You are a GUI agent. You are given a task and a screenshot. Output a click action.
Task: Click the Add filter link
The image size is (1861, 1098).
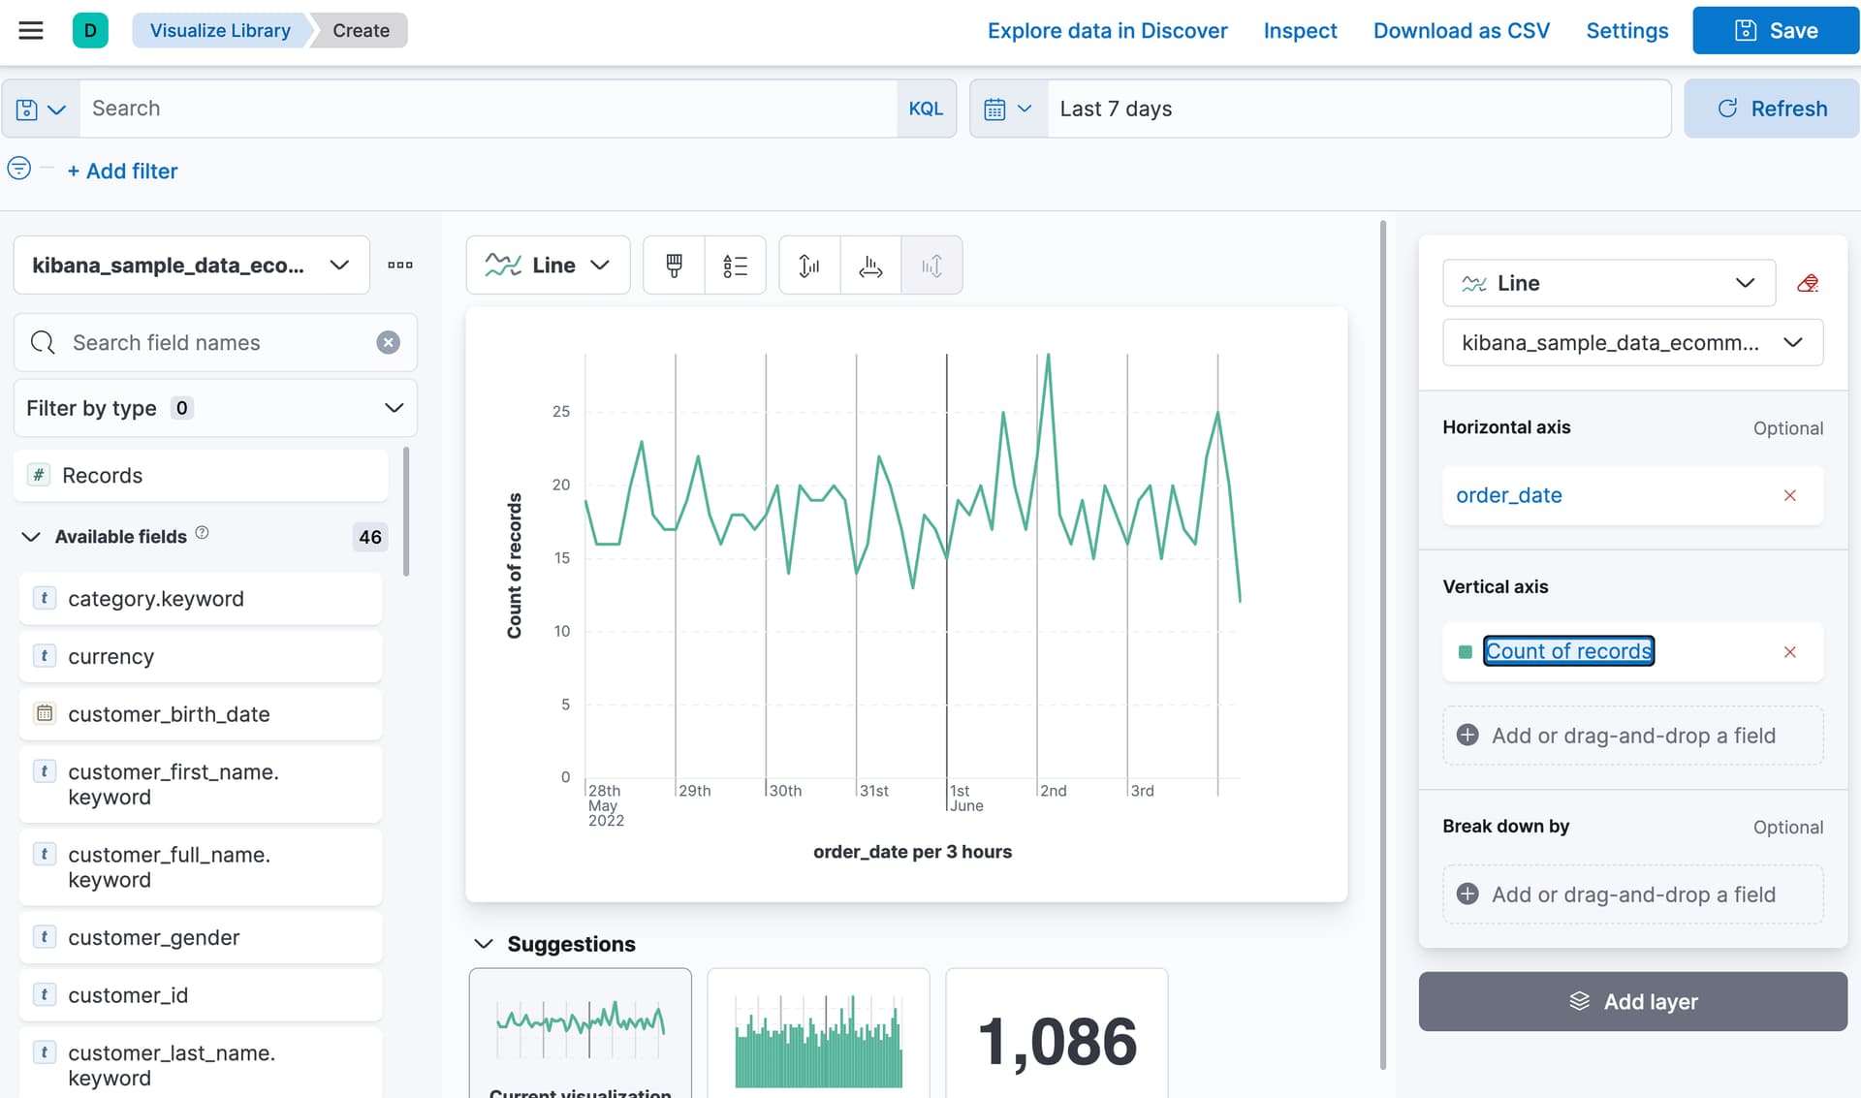[x=122, y=171]
